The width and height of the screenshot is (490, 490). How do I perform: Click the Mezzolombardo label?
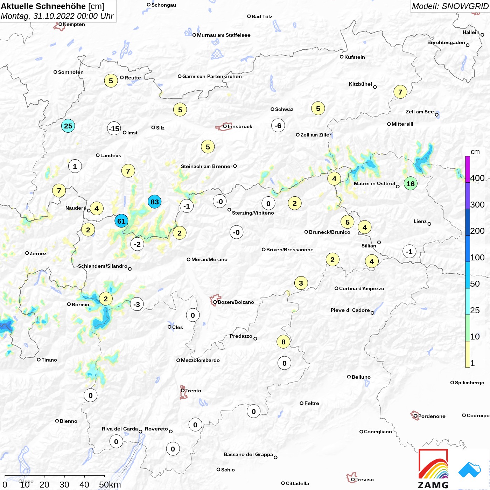(200, 360)
